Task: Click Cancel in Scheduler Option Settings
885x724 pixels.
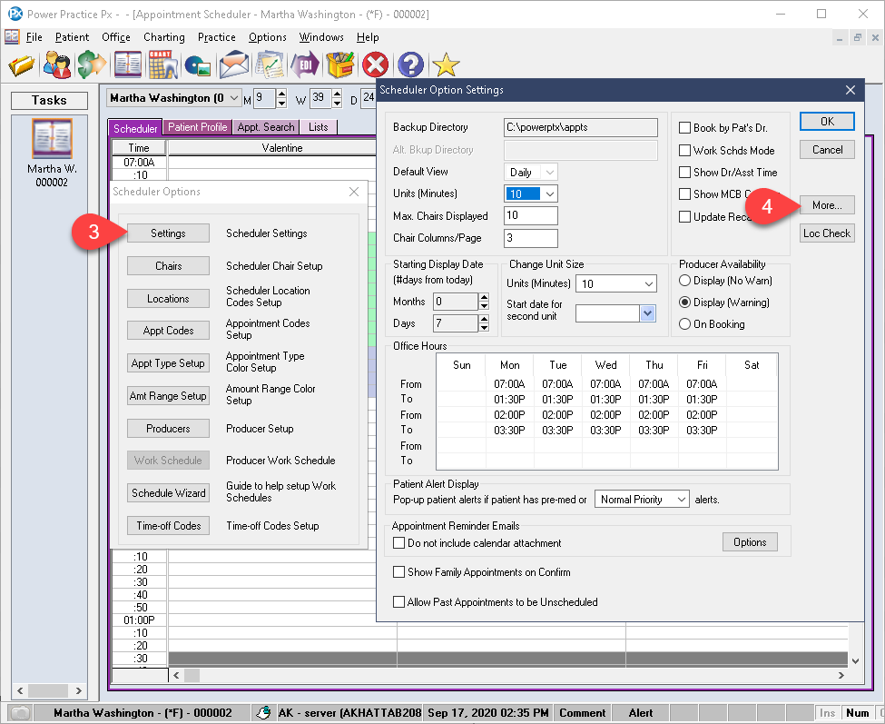Action: coord(827,150)
